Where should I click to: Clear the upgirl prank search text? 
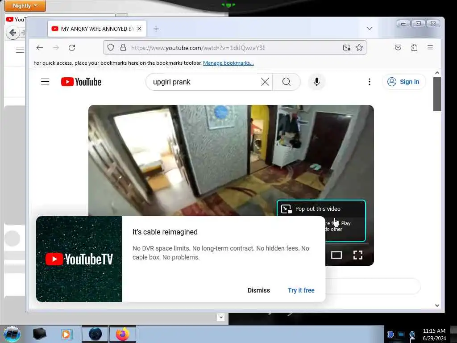(265, 82)
